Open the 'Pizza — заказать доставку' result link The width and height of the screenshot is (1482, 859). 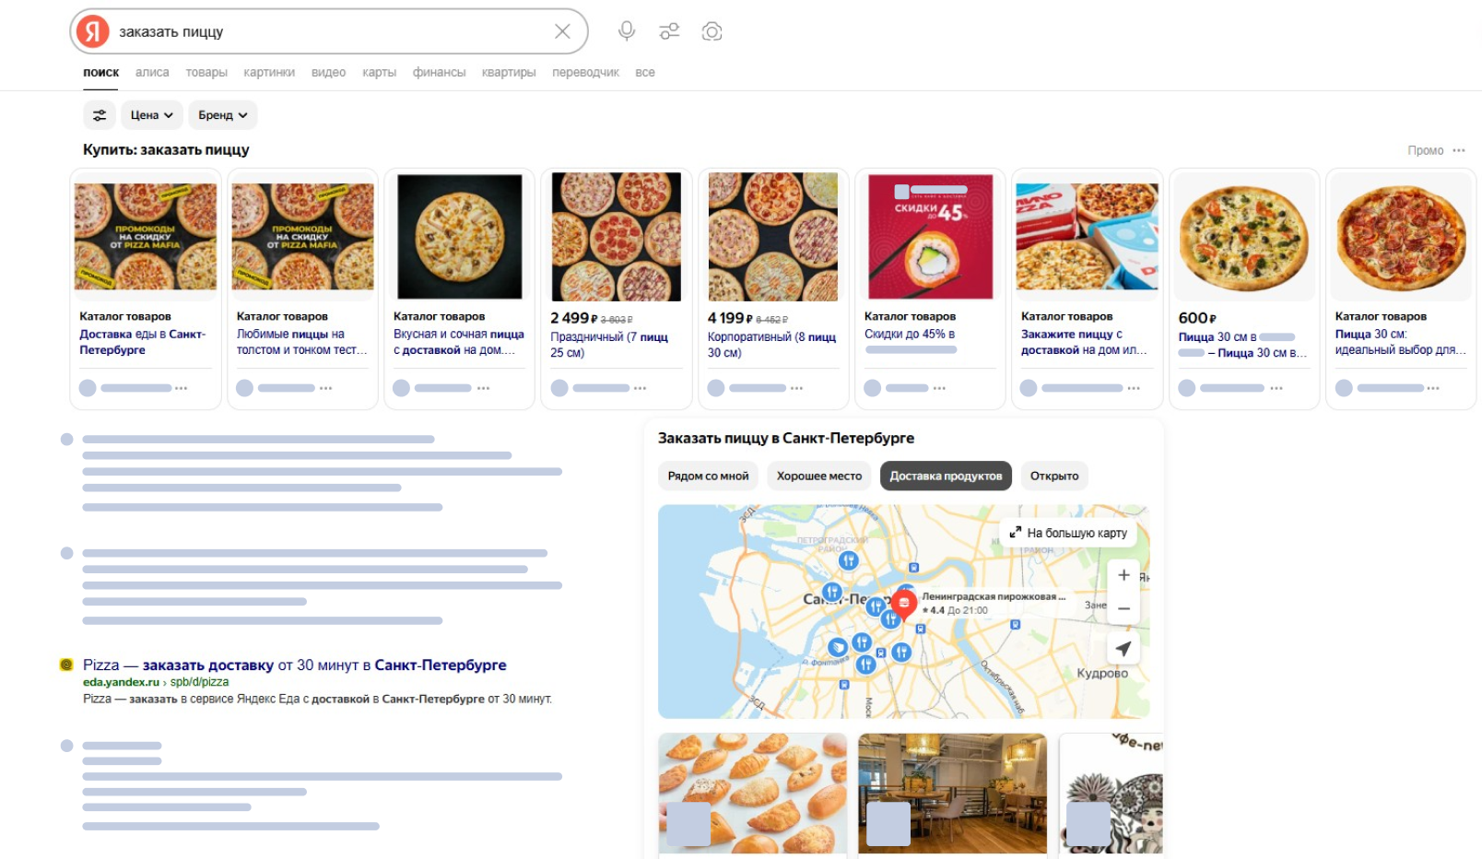[x=295, y=665]
